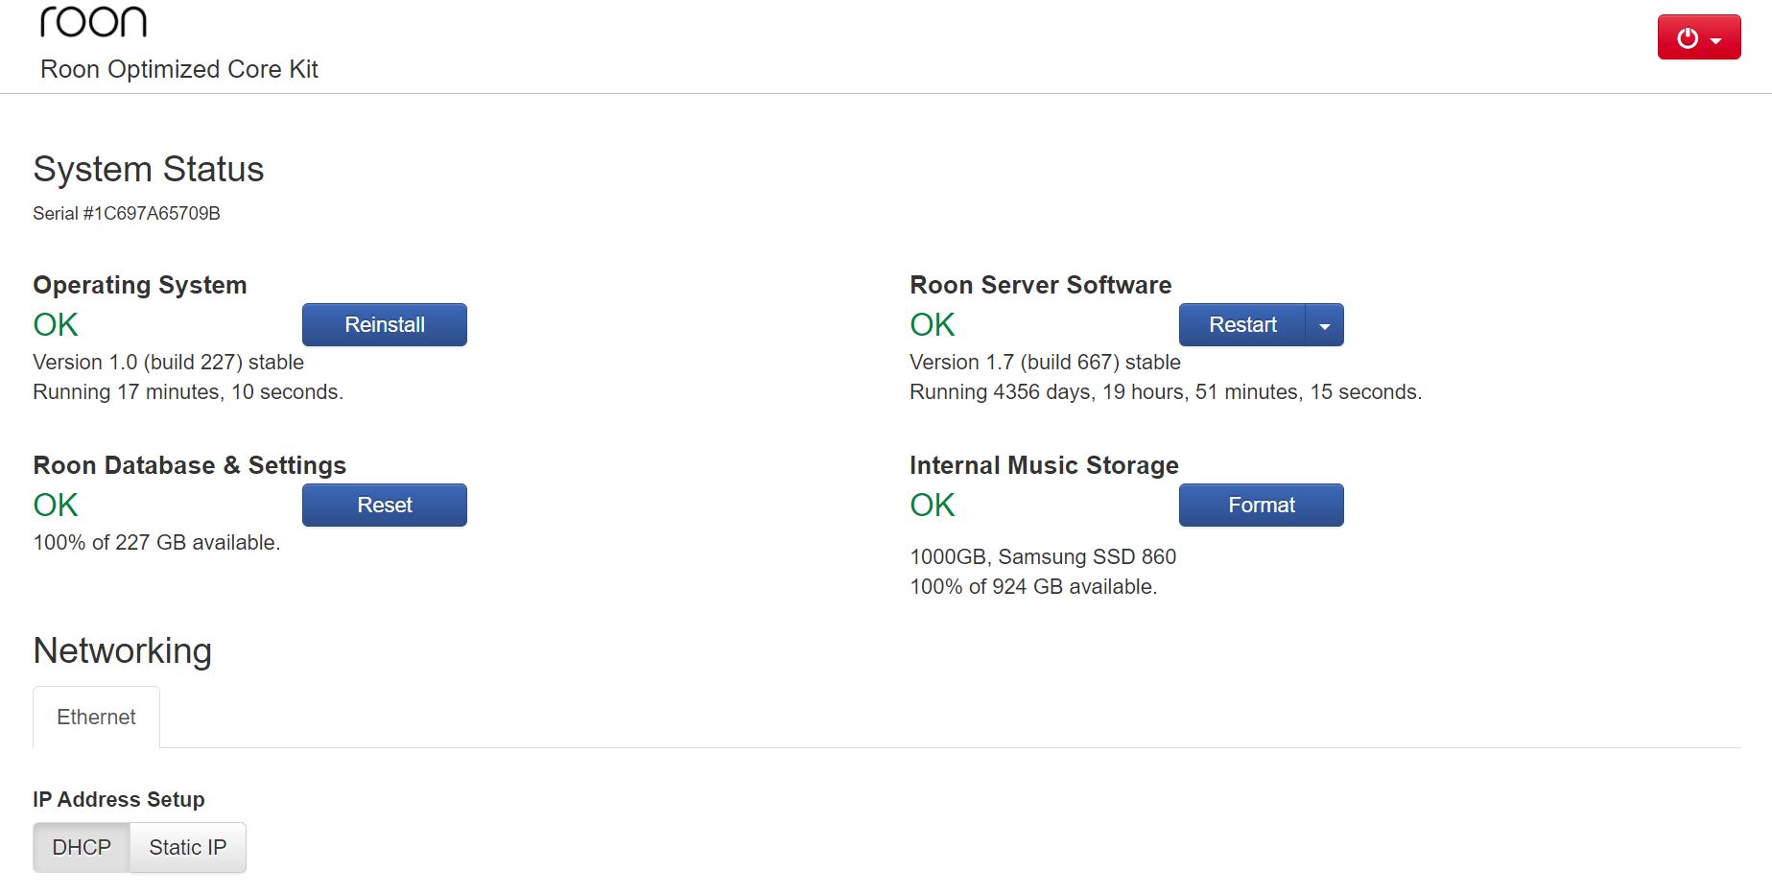The height and width of the screenshot is (895, 1772).
Task: Click '100% of 924 GB available.' text
Action: 1033,586
